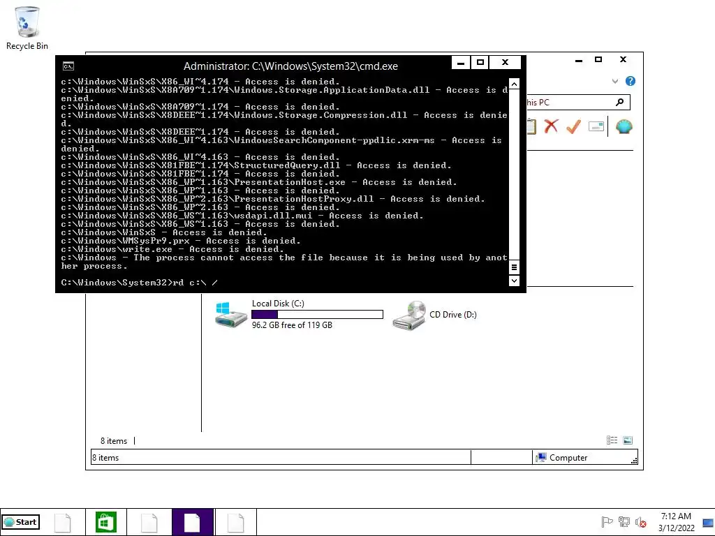This screenshot has height=536, width=715.
Task: Click the "c:\Windows\WMSysPr9.prx" output line
Action: [181, 241]
